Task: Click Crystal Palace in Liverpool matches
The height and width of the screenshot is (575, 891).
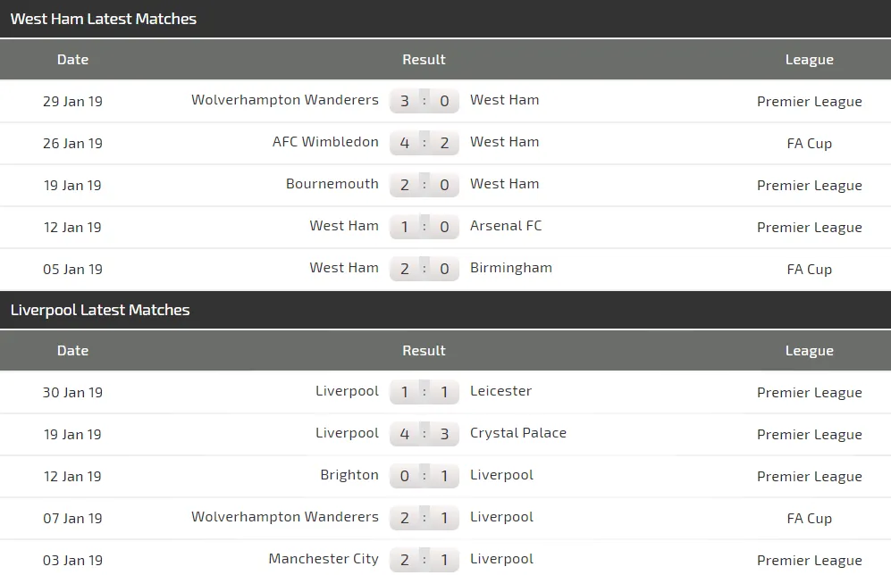Action: pyautogui.click(x=518, y=433)
